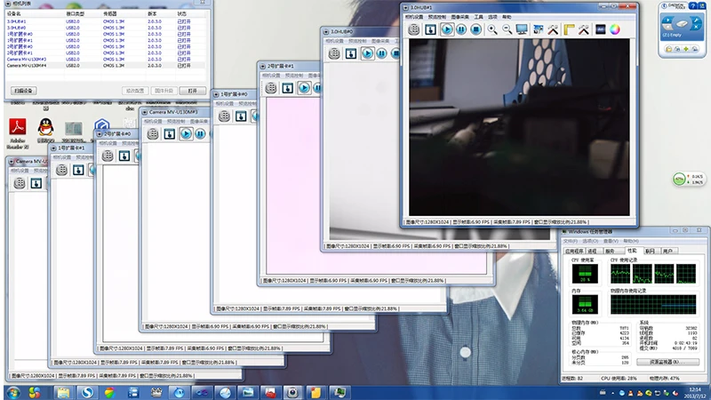This screenshot has width=711, height=400.
Task: Click 资源监视器 button in Task Manager
Action: coord(668,362)
